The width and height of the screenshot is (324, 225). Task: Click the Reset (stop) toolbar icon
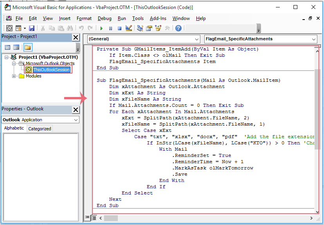pyautogui.click(x=119, y=28)
